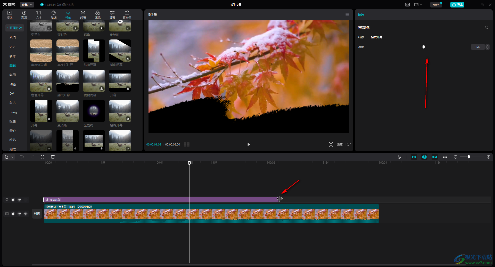Select the 爱心 effects category
Image resolution: width=495 pixels, height=267 pixels.
pyautogui.click(x=13, y=131)
